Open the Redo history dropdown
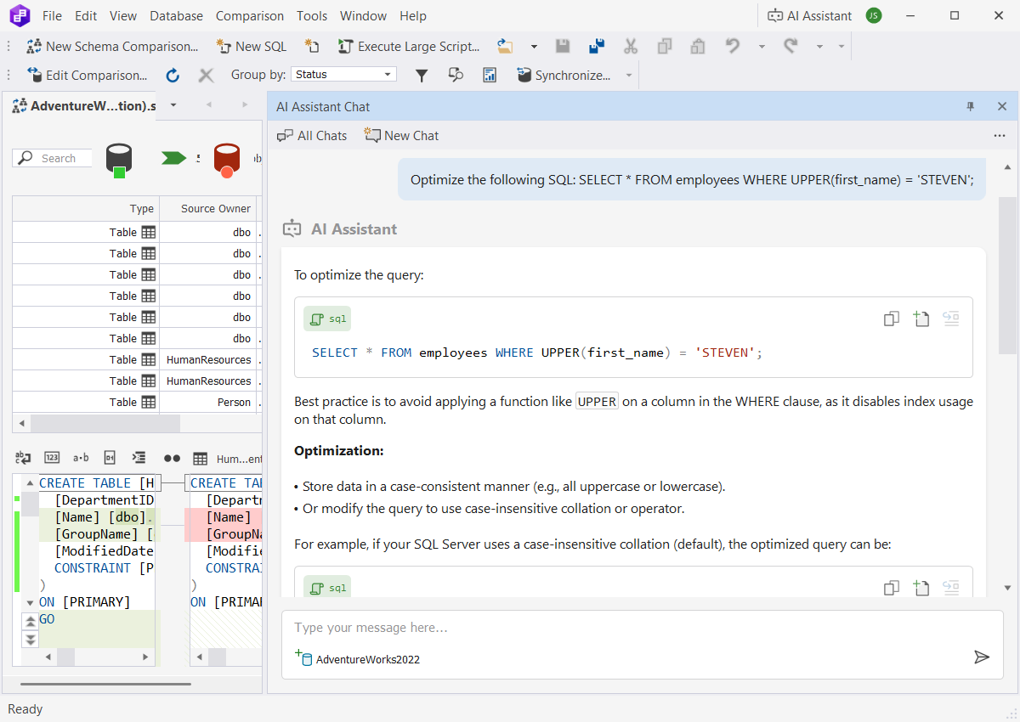Image resolution: width=1020 pixels, height=722 pixels. (x=819, y=47)
